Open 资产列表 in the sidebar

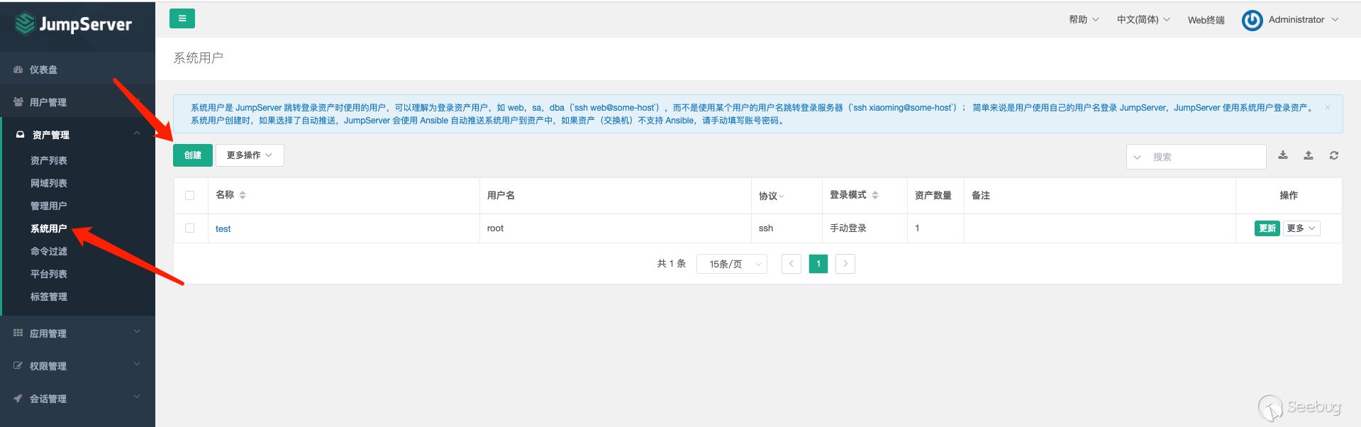pos(49,161)
